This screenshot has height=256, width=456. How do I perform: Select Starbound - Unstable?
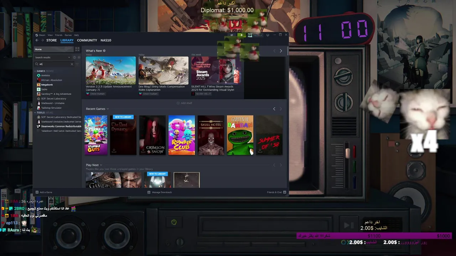point(53,103)
